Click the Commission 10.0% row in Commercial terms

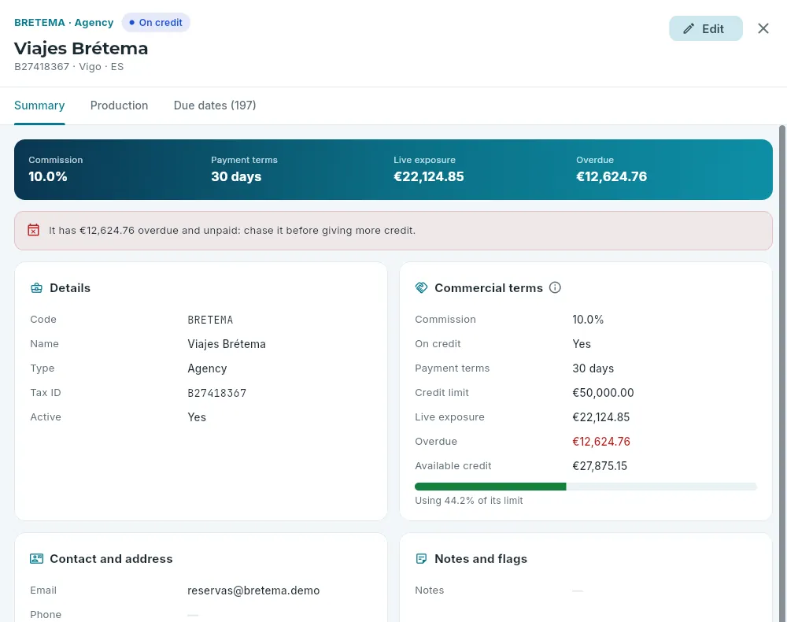586,320
